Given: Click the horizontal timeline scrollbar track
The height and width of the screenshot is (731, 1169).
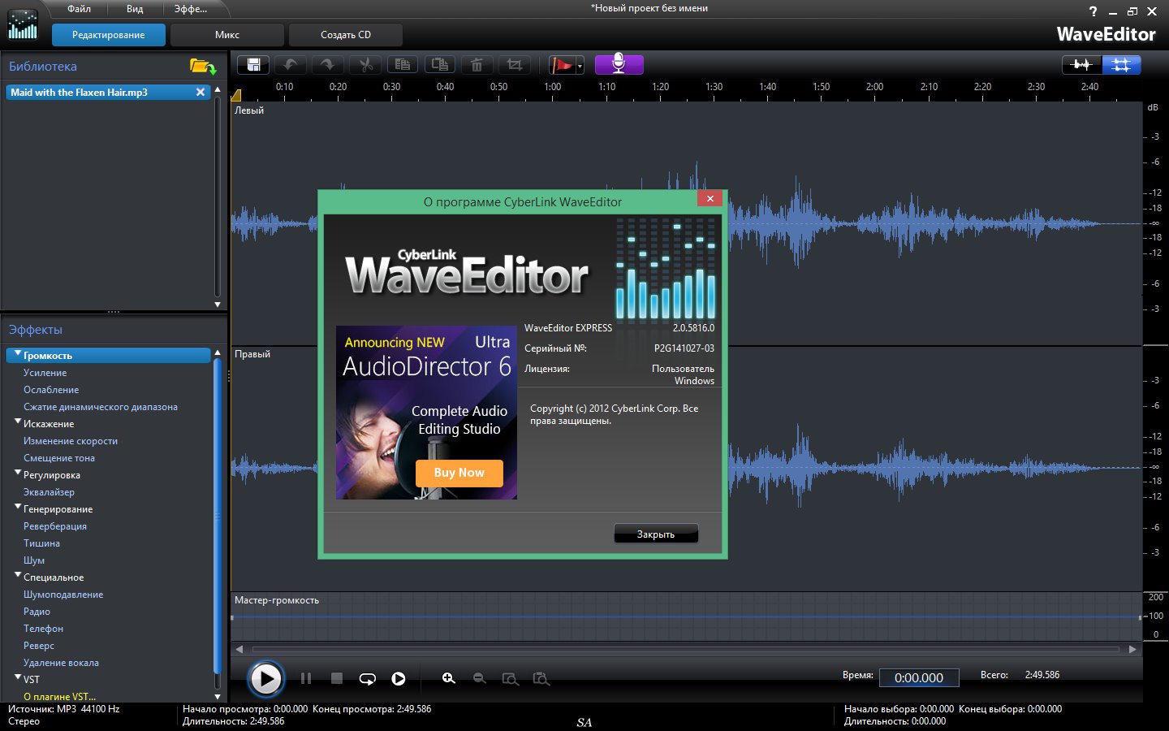Looking at the screenshot, I should tap(686, 649).
